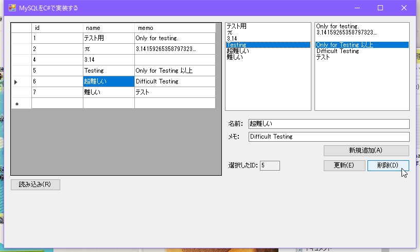Click id cell 2 in grid
The height and width of the screenshot is (252, 420).
coord(57,49)
